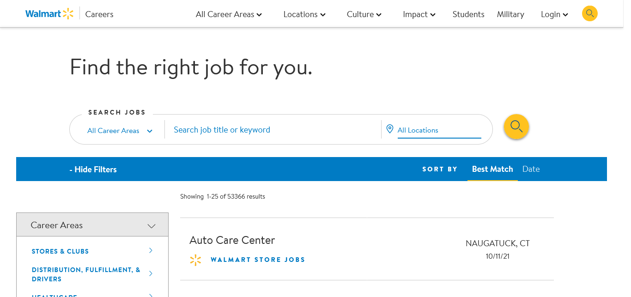This screenshot has width=631, height=297.
Task: Click the location pin icon in search bar
Action: (389, 129)
